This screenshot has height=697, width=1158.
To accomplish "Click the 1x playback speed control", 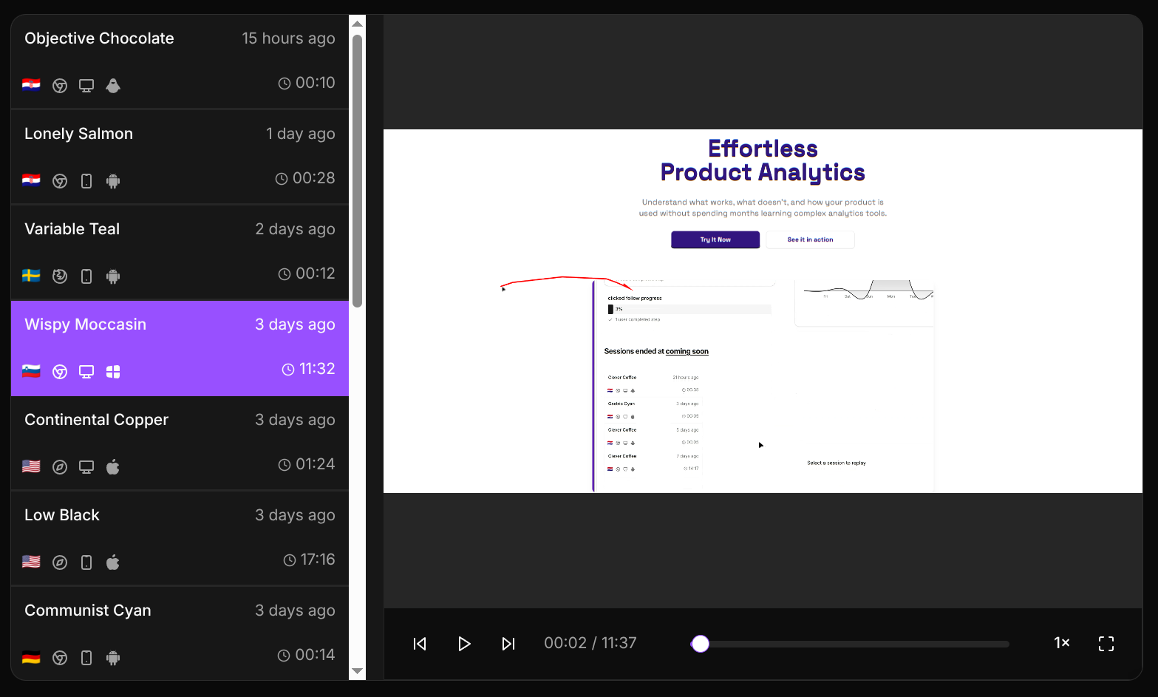I will point(1061,643).
